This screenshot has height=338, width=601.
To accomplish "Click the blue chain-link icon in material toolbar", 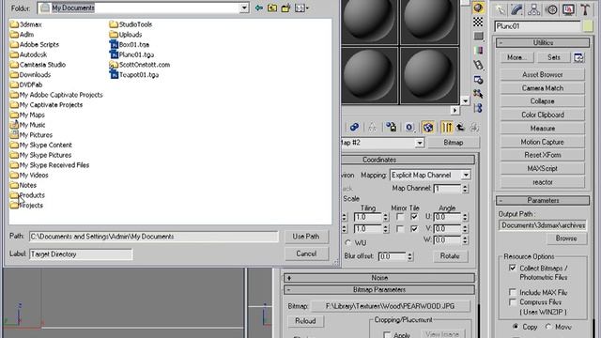I will (x=354, y=127).
